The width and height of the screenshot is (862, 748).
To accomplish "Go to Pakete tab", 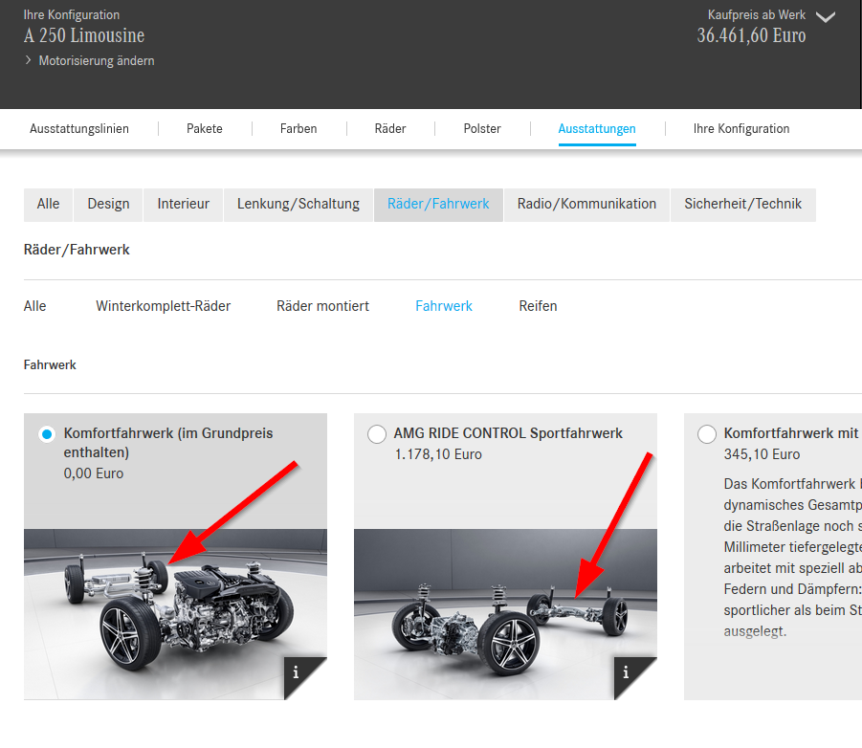I will click(x=205, y=128).
